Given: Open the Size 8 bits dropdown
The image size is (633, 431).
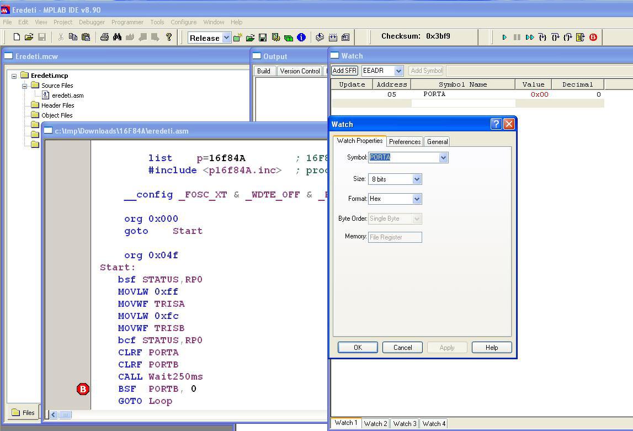Looking at the screenshot, I should pyautogui.click(x=417, y=179).
